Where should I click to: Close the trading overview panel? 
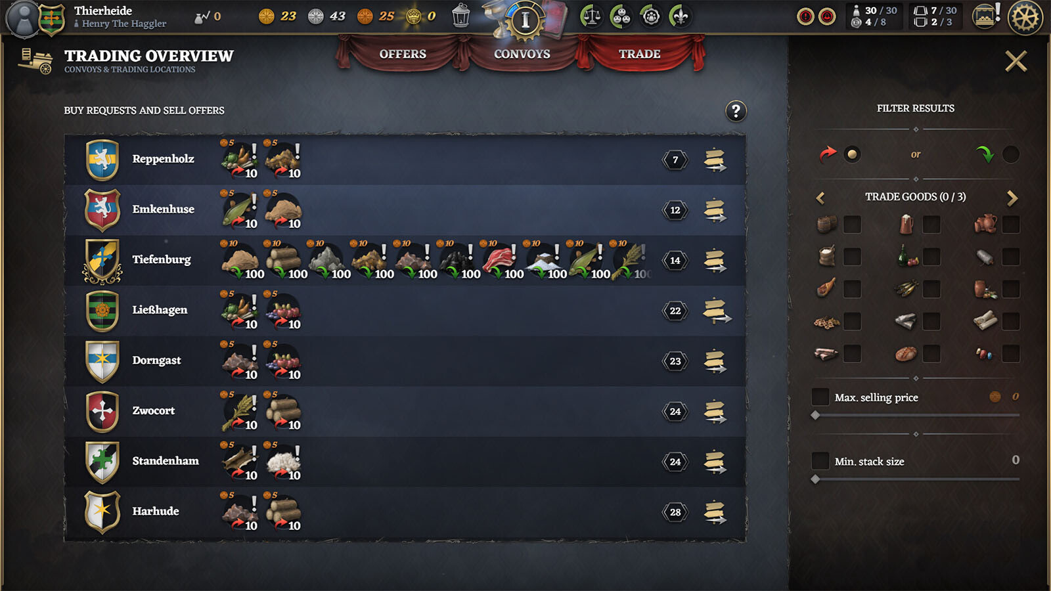1016,62
